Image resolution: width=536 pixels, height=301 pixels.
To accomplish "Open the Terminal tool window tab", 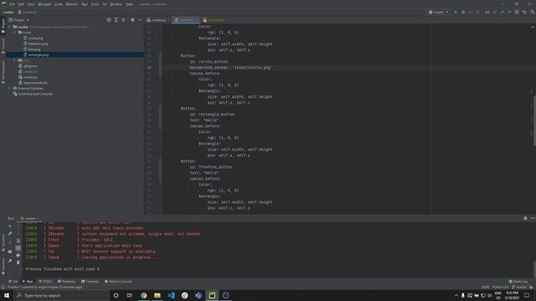I will tap(90, 281).
